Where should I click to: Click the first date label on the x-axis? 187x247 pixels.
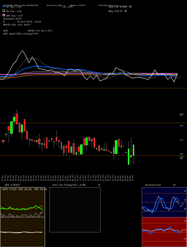coord(2,178)
